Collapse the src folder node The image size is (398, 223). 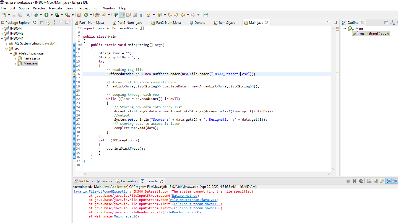7,48
